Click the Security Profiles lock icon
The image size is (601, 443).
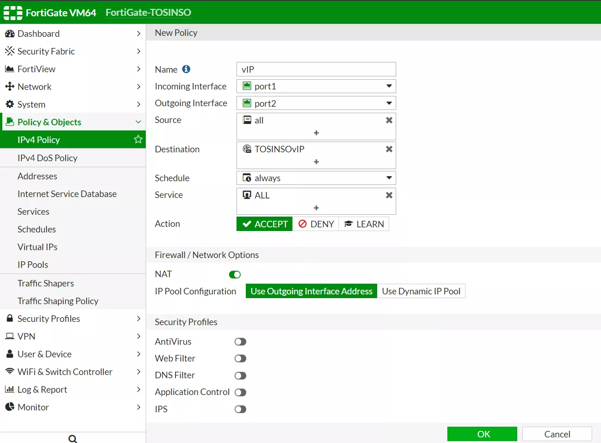tap(9, 319)
